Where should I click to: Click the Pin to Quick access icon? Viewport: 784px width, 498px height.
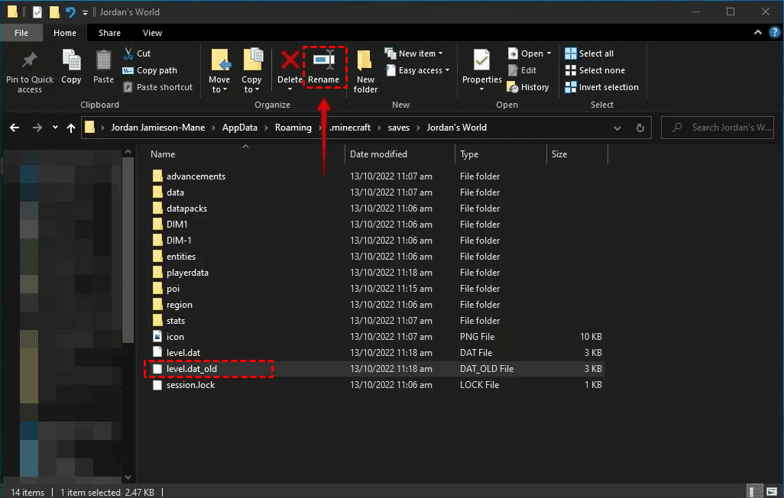30,61
